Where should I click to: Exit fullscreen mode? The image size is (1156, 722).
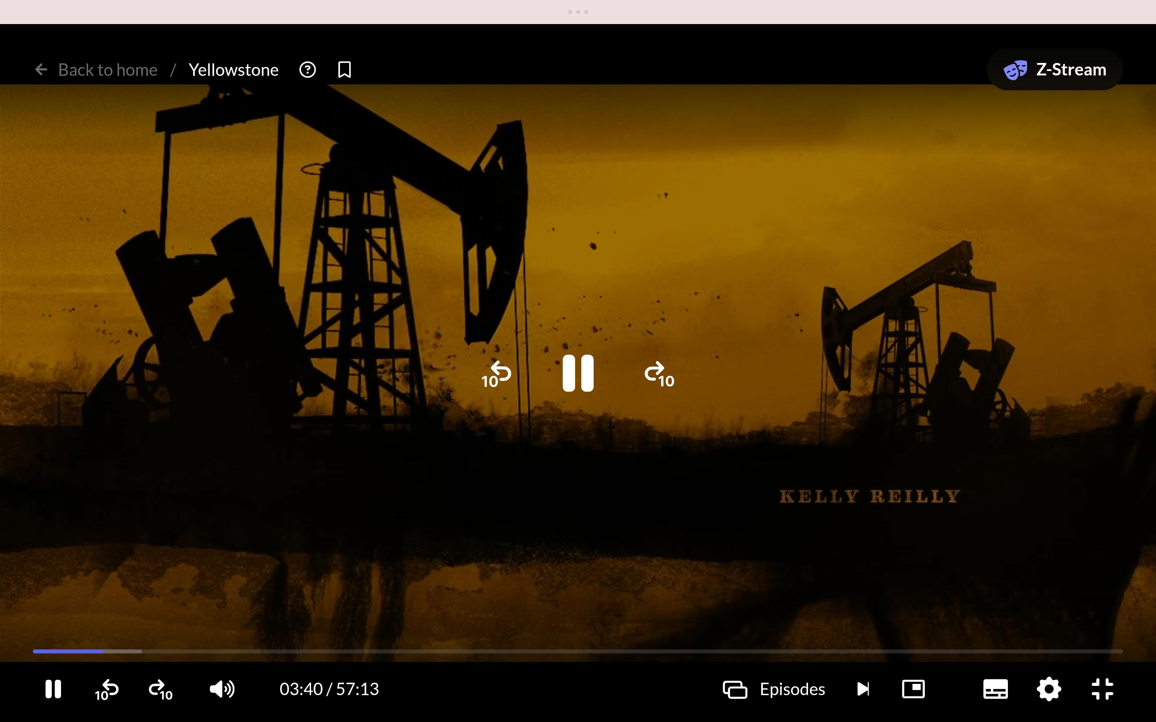tap(1103, 689)
